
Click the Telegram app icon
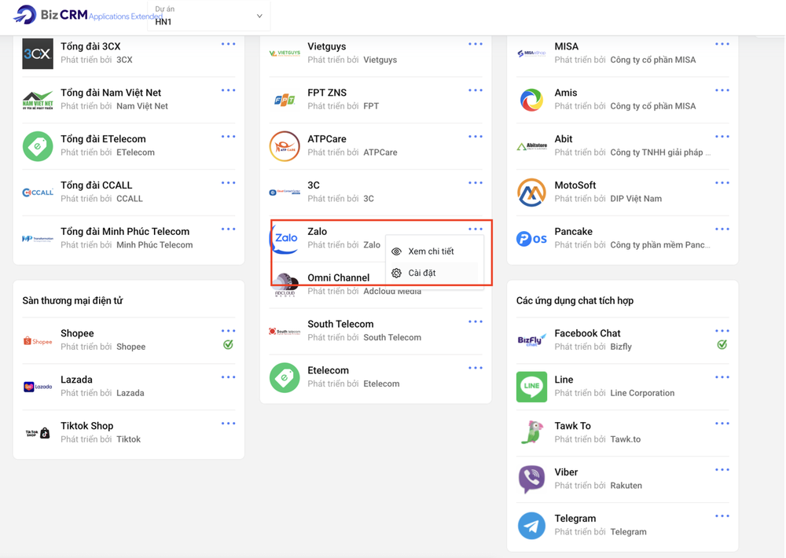[x=531, y=526]
